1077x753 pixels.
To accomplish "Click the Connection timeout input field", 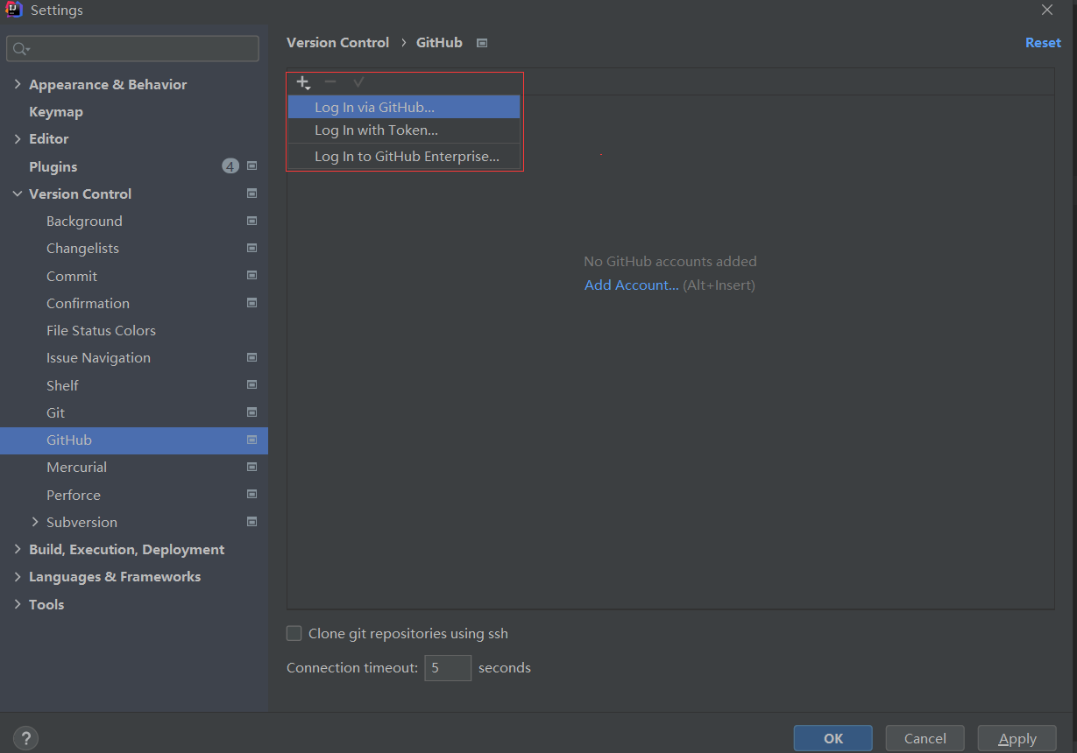I will pyautogui.click(x=448, y=667).
